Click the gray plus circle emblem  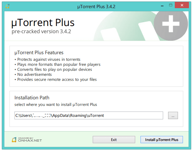[x=171, y=24]
